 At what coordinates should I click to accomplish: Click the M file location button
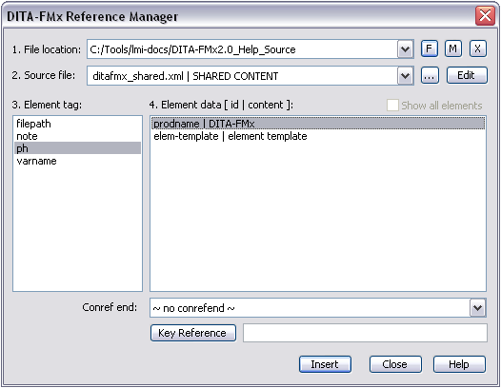coord(453,49)
